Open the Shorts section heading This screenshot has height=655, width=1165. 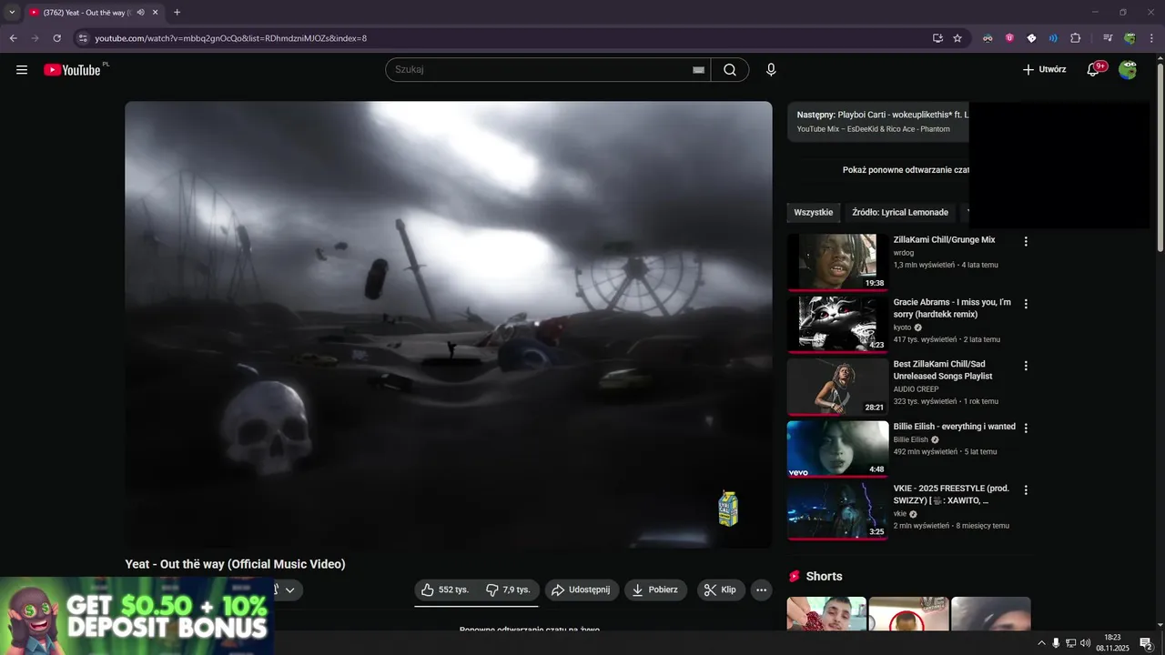(x=824, y=577)
